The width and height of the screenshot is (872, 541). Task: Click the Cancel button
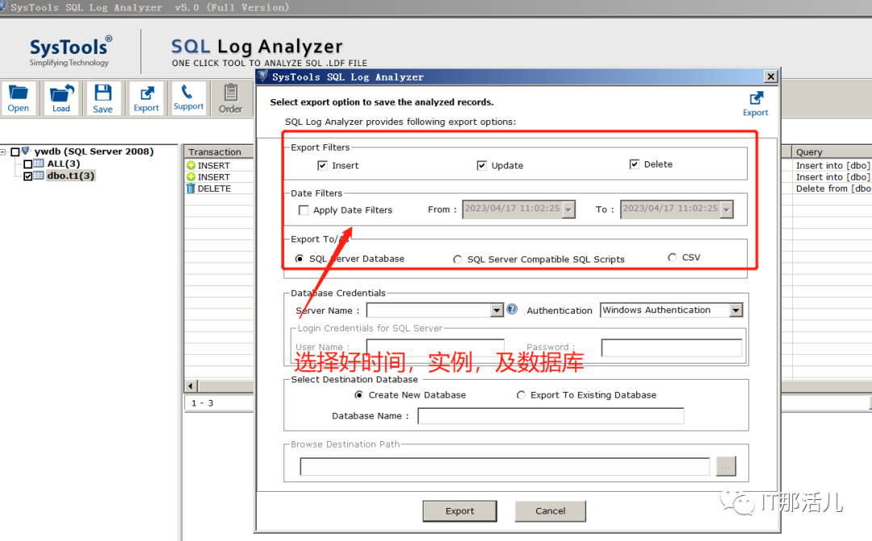550,511
